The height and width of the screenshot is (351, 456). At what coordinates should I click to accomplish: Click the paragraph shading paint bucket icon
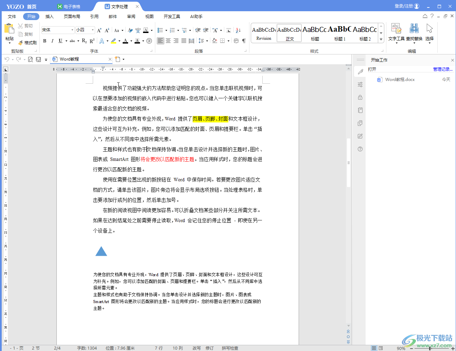[x=215, y=41]
